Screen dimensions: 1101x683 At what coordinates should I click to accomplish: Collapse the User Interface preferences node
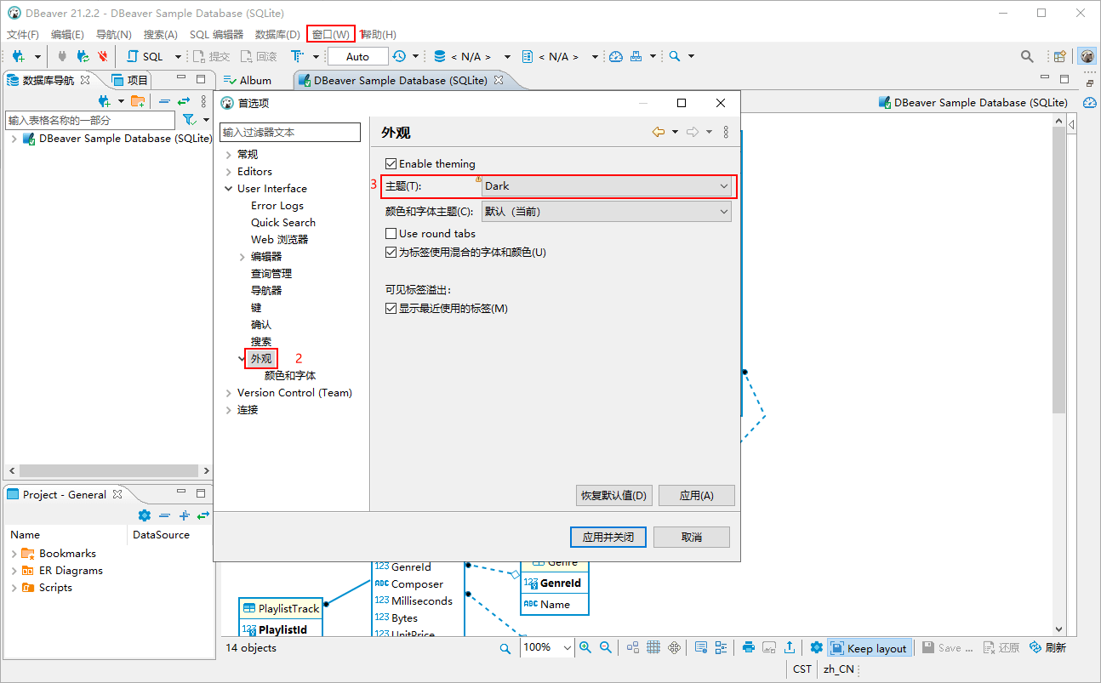(x=228, y=189)
